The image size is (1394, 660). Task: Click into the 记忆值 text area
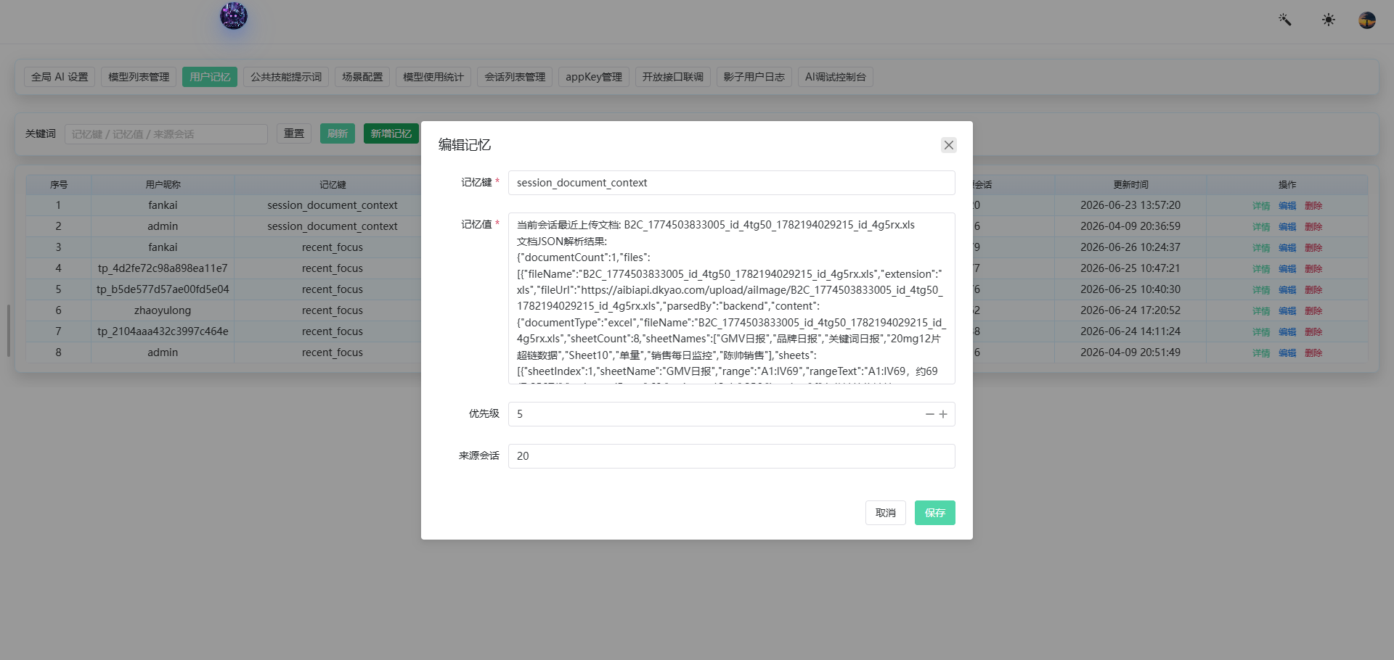[731, 298]
